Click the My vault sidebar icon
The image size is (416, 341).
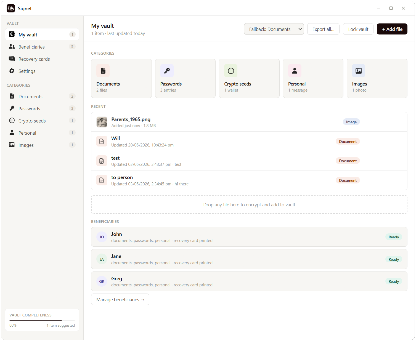tap(12, 34)
